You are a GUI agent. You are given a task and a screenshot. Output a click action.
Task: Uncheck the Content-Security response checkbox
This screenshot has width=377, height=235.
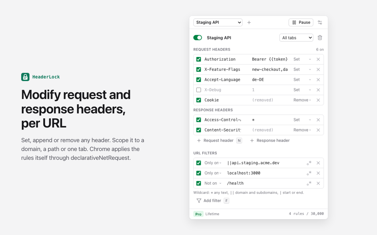[x=199, y=130]
